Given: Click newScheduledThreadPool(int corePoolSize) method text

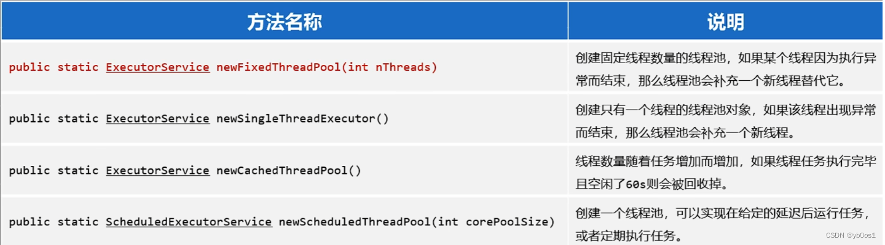Looking at the screenshot, I should click(x=417, y=221).
